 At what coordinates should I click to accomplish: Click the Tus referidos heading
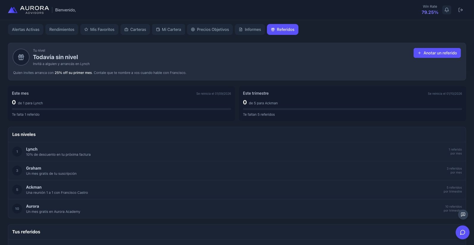click(26, 232)
